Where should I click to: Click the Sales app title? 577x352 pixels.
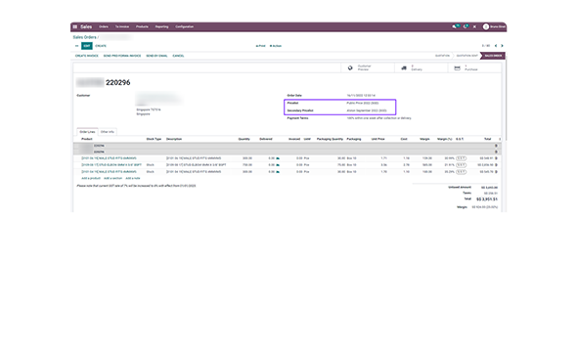pyautogui.click(x=86, y=26)
